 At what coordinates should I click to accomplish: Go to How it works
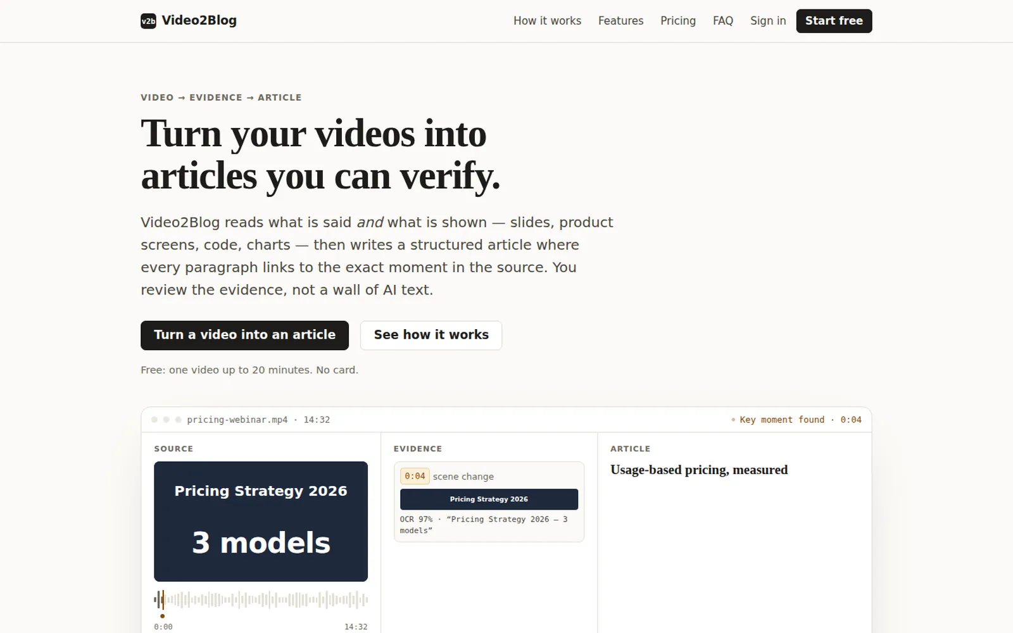click(x=547, y=21)
